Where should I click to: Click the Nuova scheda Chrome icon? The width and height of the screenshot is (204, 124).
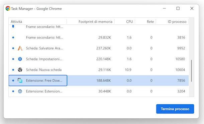pos(20,70)
